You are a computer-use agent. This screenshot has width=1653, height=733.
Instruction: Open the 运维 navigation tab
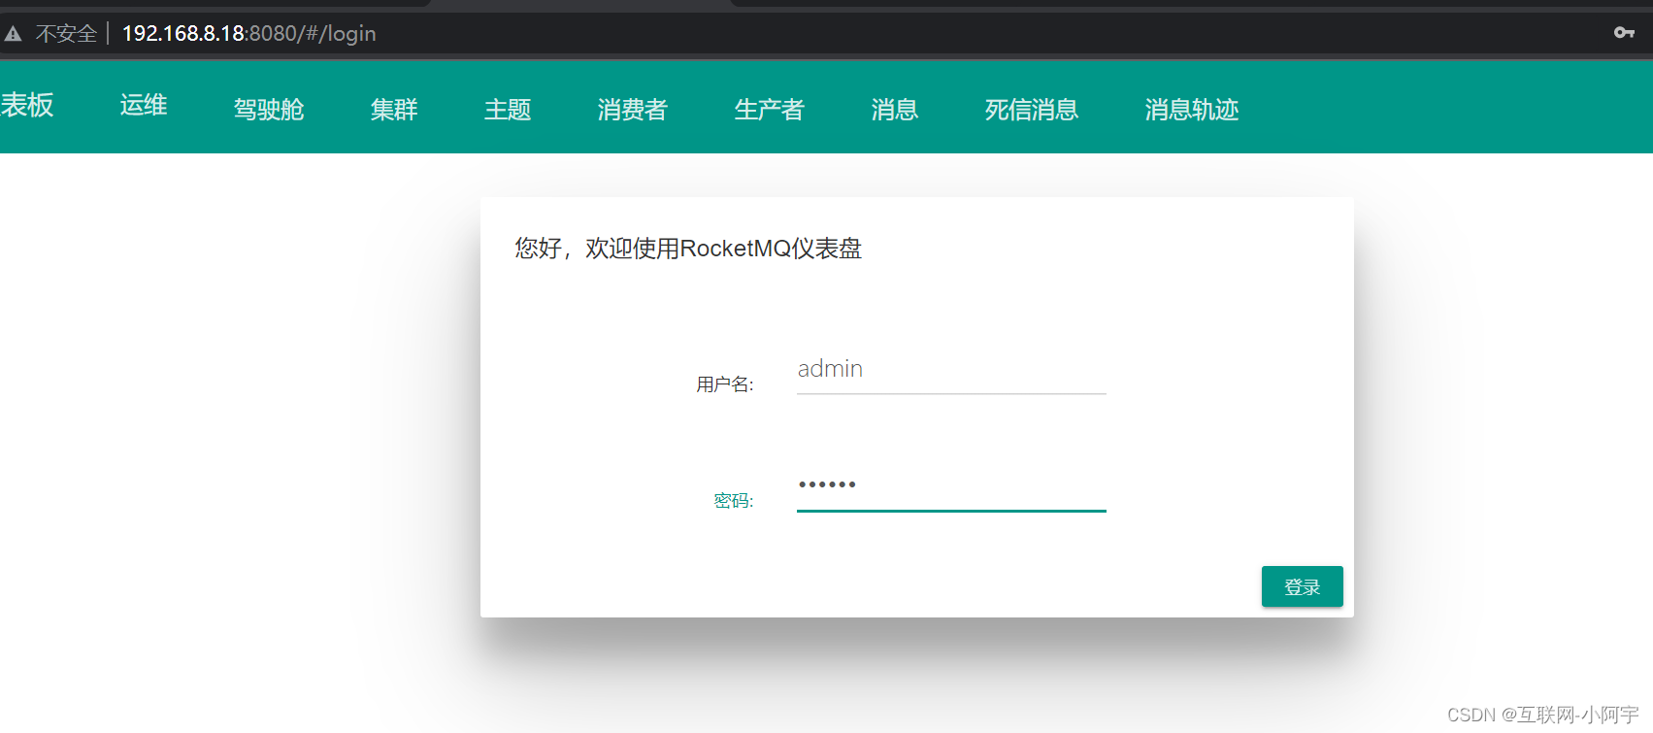[144, 105]
